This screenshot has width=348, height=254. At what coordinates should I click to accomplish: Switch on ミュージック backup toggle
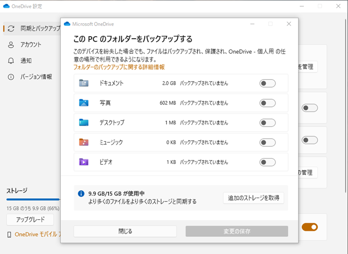267,142
